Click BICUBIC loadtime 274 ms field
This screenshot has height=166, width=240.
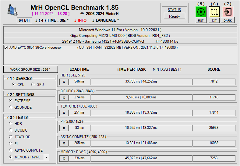tap(79, 97)
